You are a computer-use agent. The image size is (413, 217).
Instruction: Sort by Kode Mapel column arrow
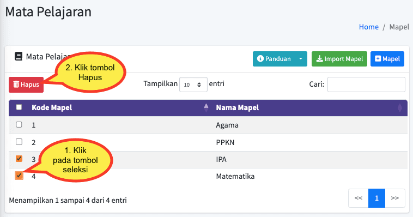[206, 107]
